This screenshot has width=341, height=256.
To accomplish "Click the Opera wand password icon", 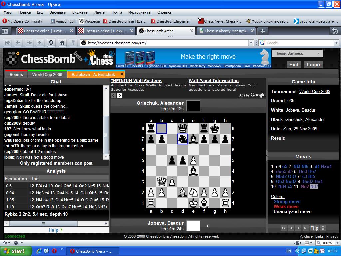I will click(73, 43).
